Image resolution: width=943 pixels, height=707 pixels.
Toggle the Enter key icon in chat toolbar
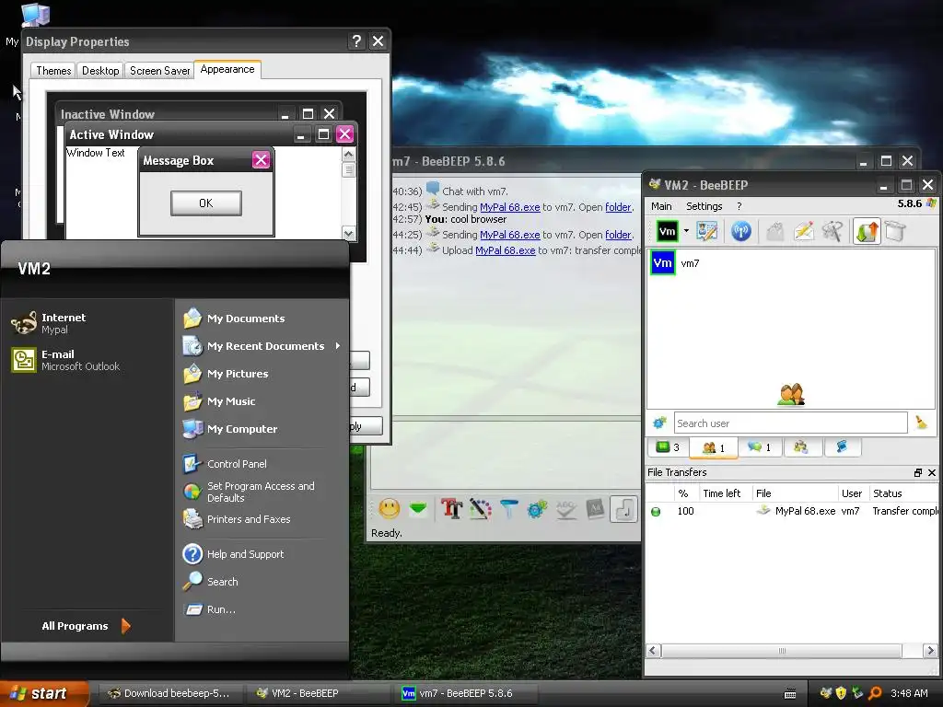pyautogui.click(x=623, y=509)
